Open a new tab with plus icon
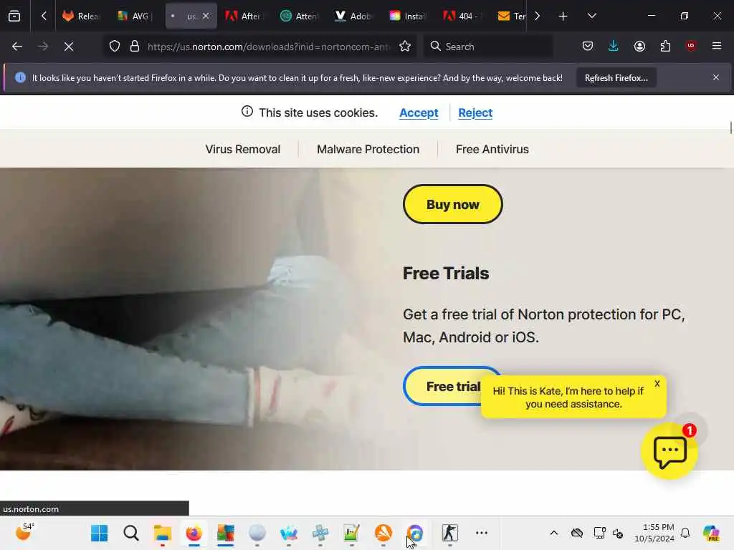734x550 pixels. pyautogui.click(x=563, y=16)
